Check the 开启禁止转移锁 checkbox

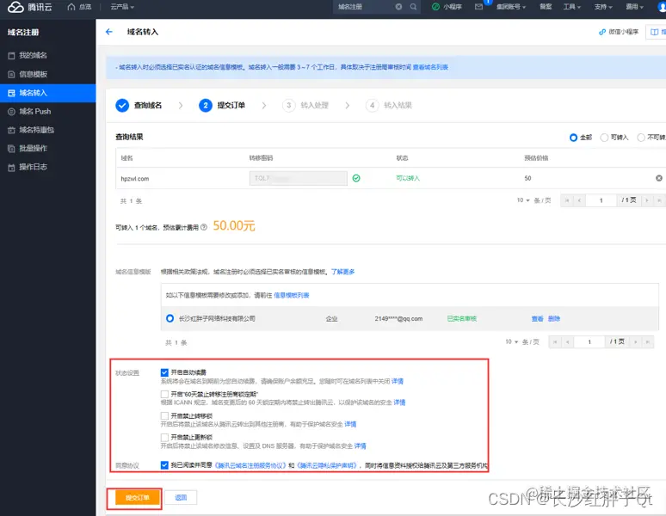(x=165, y=416)
